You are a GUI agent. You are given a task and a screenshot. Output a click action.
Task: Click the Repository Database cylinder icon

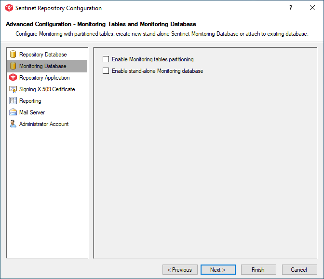[13, 55]
